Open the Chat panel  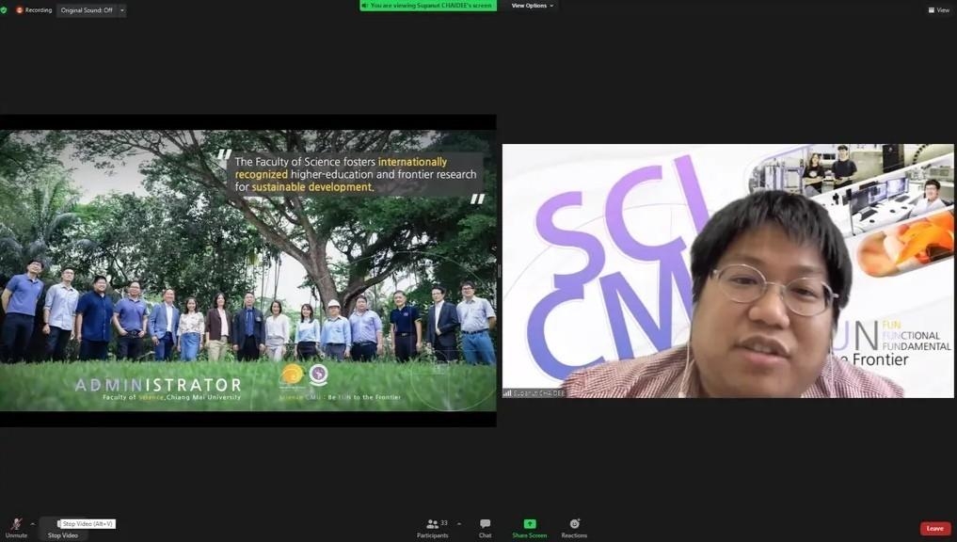(x=485, y=527)
